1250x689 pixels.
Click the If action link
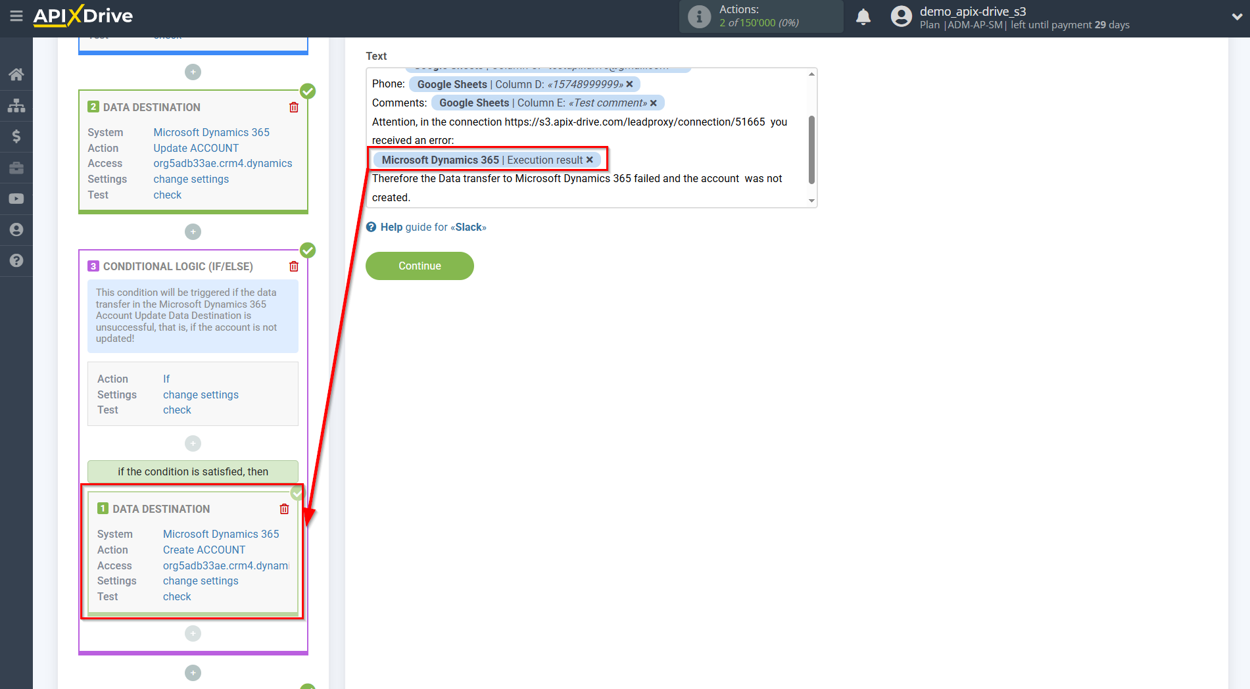166,379
